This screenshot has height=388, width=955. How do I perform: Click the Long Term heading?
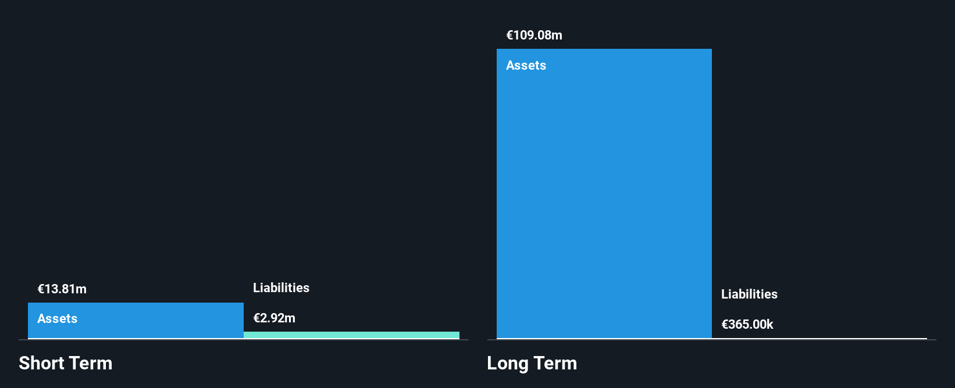click(532, 364)
